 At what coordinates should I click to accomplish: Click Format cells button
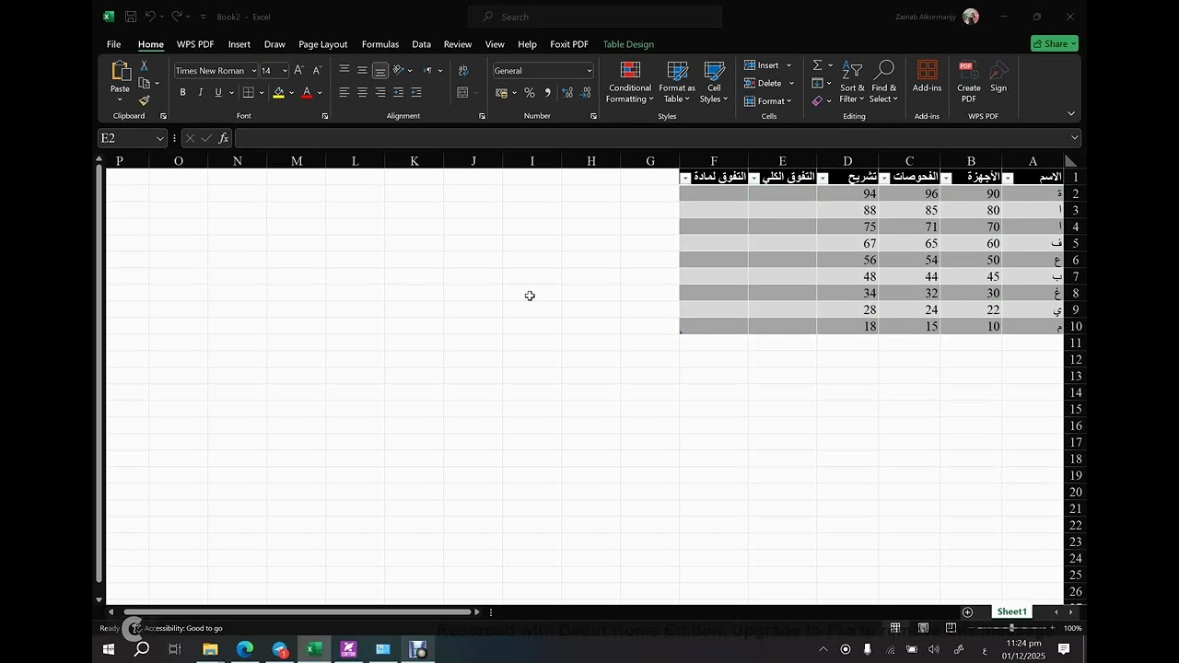(768, 101)
